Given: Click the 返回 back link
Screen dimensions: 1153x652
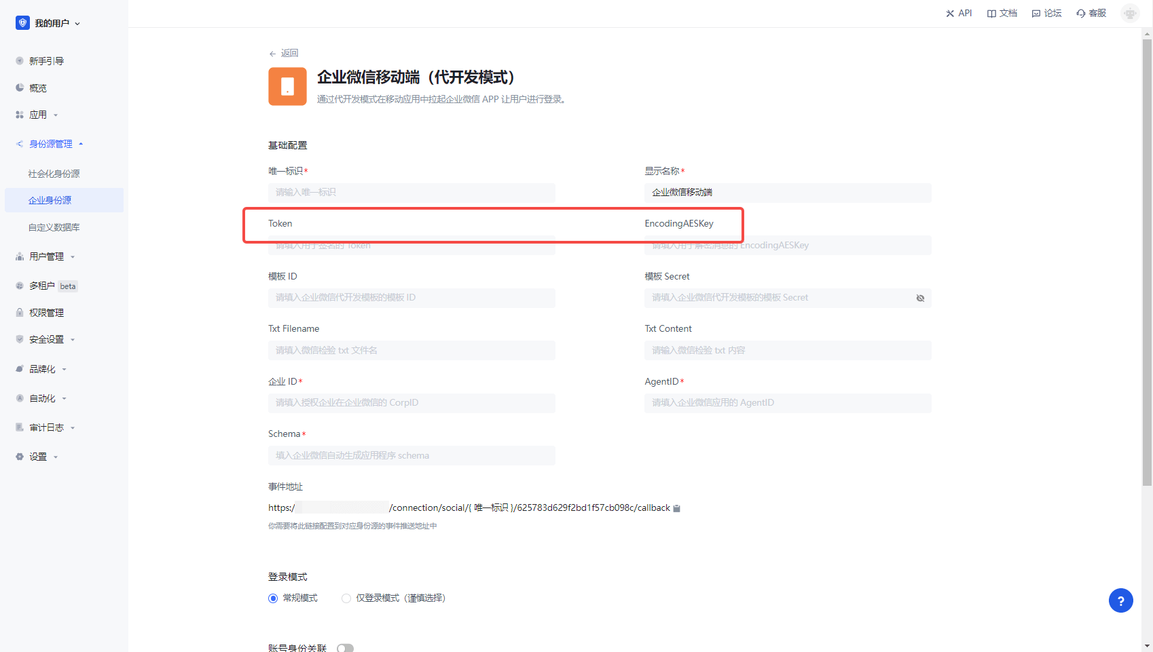Looking at the screenshot, I should (284, 53).
